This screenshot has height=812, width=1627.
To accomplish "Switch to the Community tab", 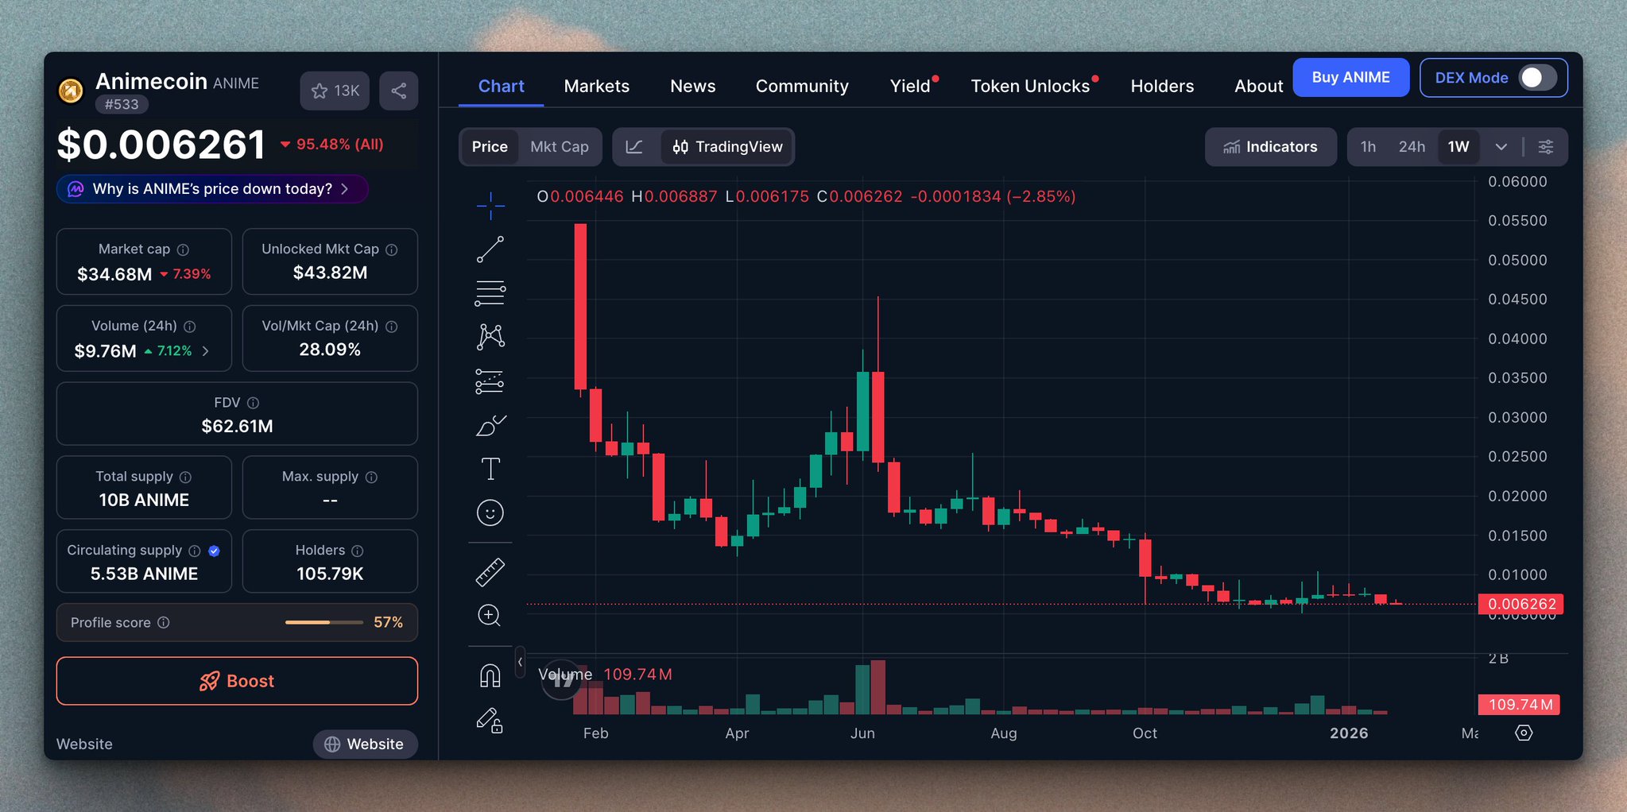I will pos(802,86).
